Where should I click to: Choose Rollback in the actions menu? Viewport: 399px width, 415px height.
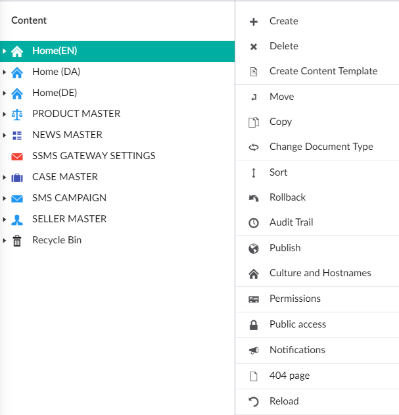tap(287, 197)
